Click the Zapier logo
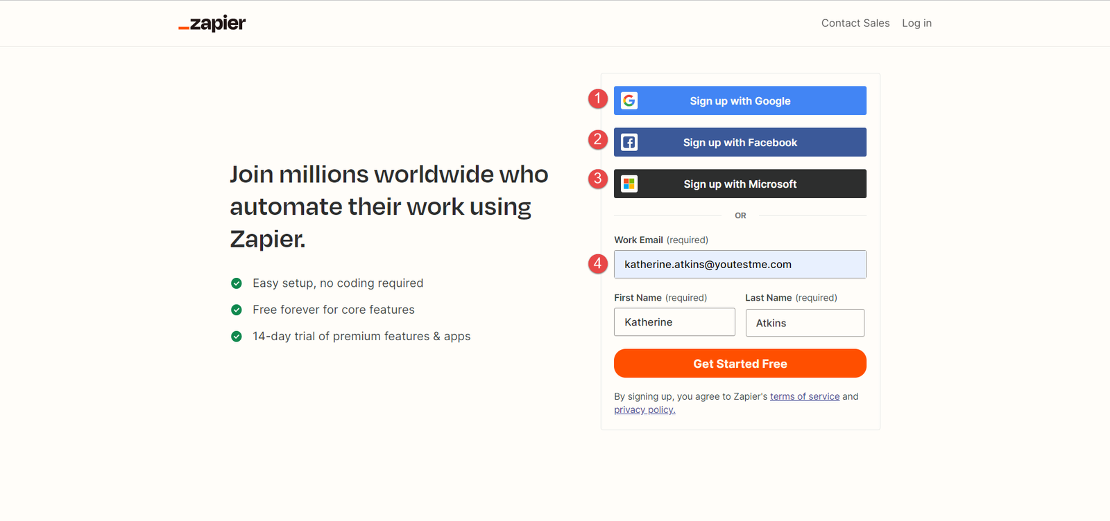Viewport: 1110px width, 521px height. 212,24
